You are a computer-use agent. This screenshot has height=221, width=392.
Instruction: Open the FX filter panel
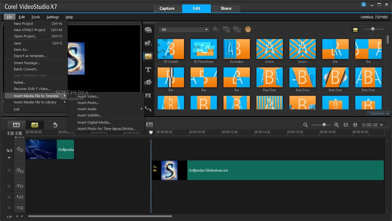click(148, 96)
